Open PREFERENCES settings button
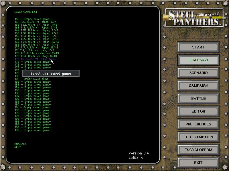 pyautogui.click(x=198, y=124)
